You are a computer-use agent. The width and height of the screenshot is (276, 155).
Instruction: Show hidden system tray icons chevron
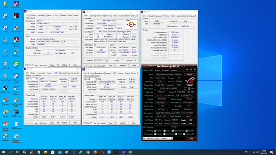tap(251, 152)
